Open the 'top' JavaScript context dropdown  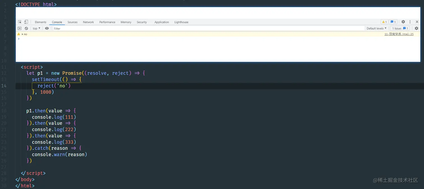36,28
